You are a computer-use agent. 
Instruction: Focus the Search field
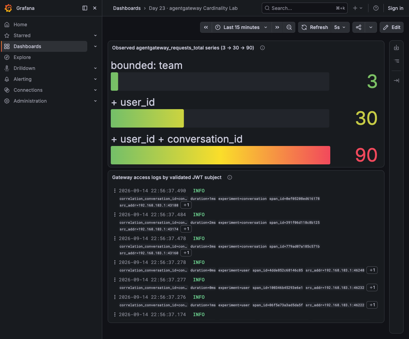(x=304, y=8)
